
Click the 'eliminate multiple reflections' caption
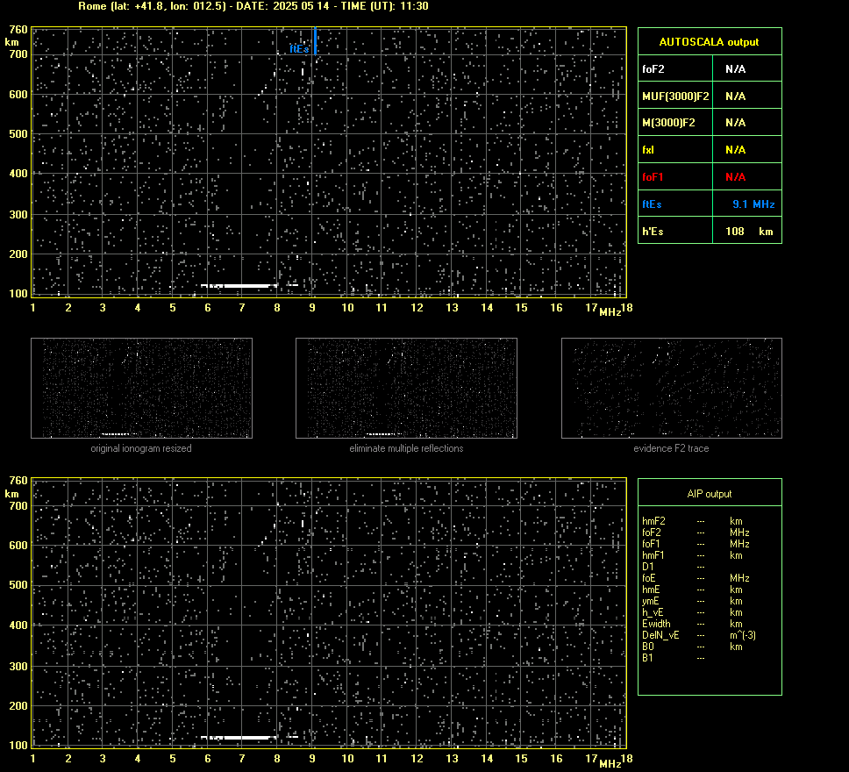[x=406, y=448]
